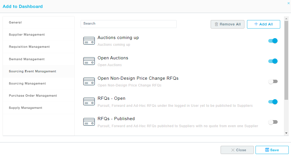This screenshot has width=291, height=156.
Task: Select the Supplier Management category
Action: pyautogui.click(x=27, y=34)
